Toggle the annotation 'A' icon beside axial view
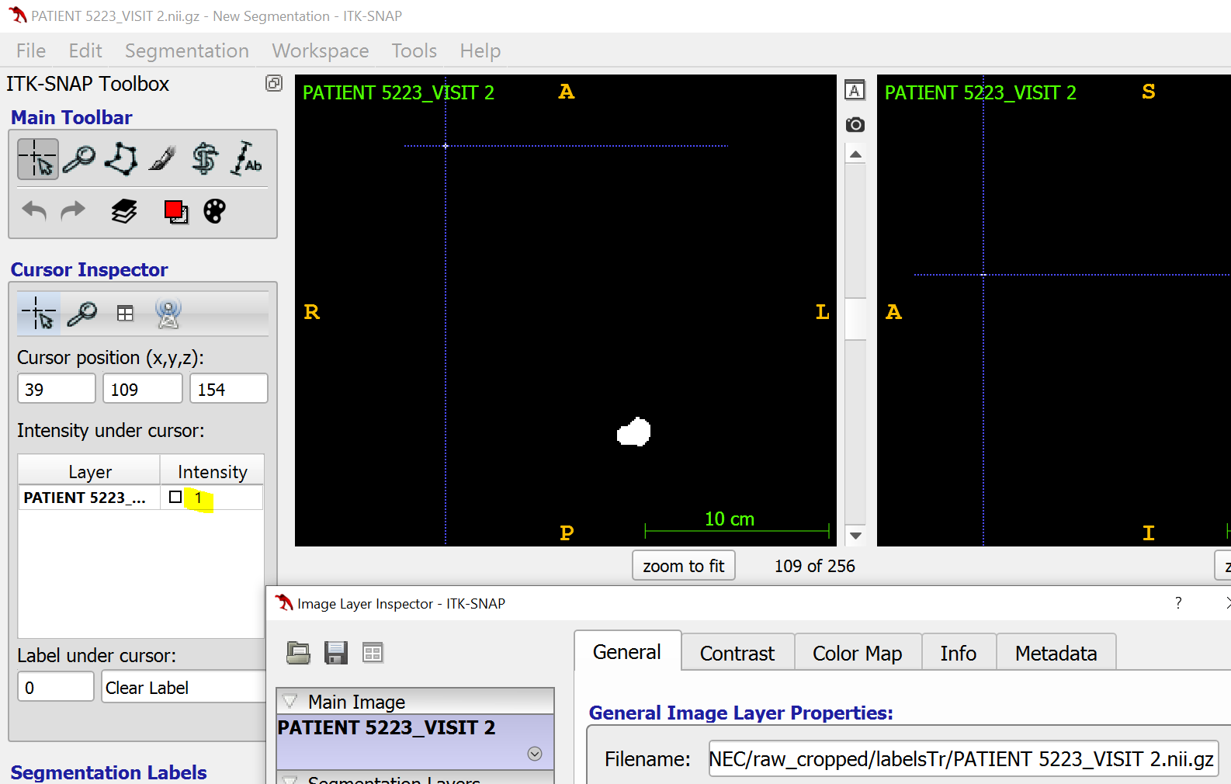 855,90
